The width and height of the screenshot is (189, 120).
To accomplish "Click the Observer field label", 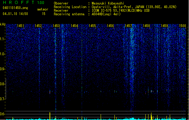I will 61,3.
